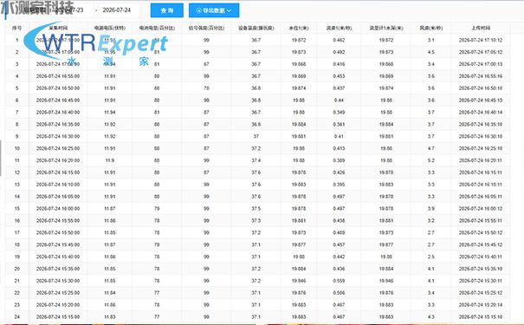Click the 设备温度(摄氏度) column header

[x=256, y=28]
